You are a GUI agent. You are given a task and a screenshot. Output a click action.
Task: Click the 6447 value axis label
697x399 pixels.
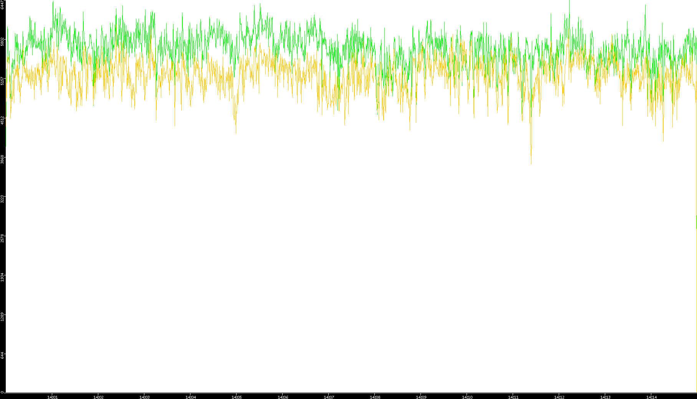3,5
